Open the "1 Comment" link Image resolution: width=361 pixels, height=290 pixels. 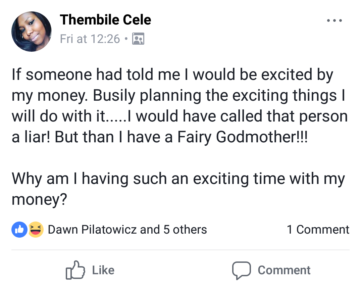[318, 230]
